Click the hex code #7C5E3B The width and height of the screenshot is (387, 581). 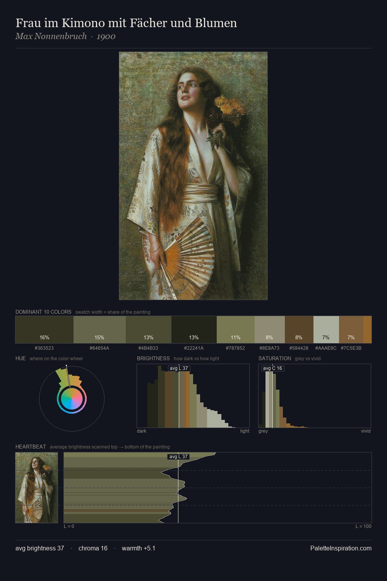coord(351,348)
